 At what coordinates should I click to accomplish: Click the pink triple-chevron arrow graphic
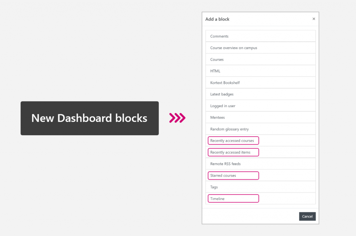tap(177, 118)
